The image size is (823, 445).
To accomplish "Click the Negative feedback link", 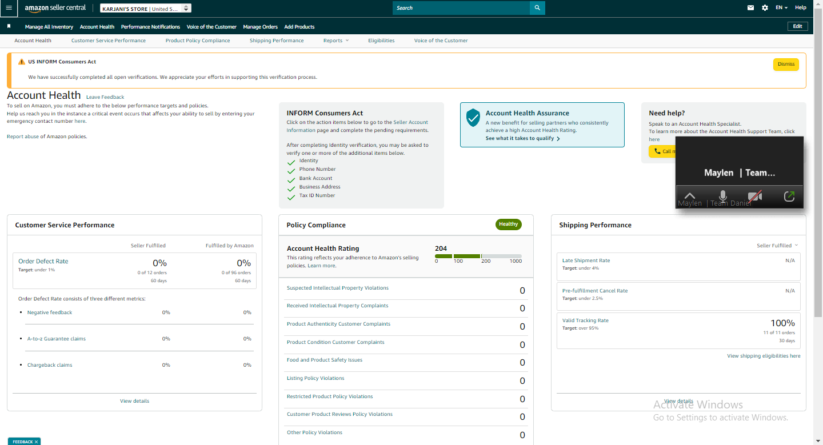I will (x=50, y=312).
